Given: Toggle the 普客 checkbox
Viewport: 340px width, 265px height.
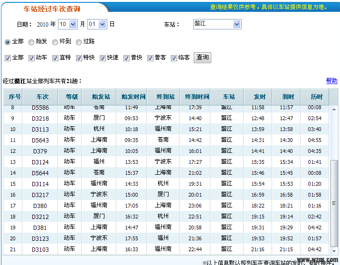Looking at the screenshot, I should (x=150, y=58).
